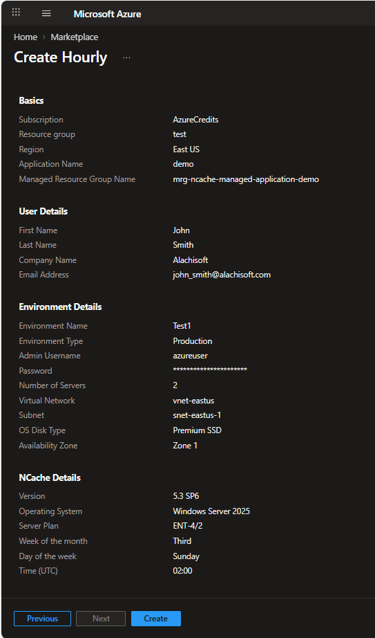Select the resource group value 'test'
The width and height of the screenshot is (375, 638).
[x=180, y=134]
